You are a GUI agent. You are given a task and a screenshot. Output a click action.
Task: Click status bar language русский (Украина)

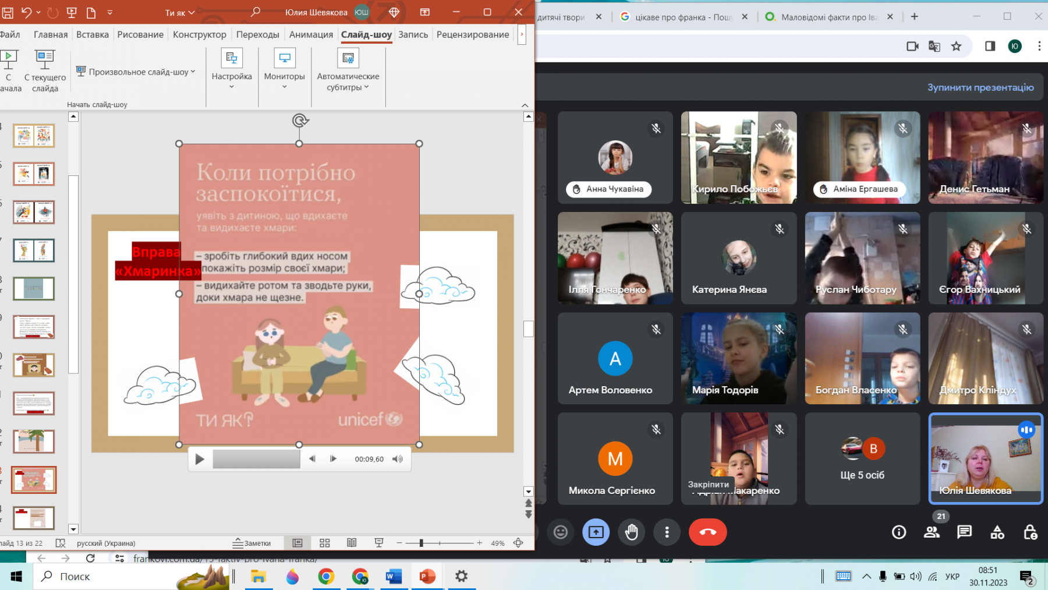coord(106,543)
